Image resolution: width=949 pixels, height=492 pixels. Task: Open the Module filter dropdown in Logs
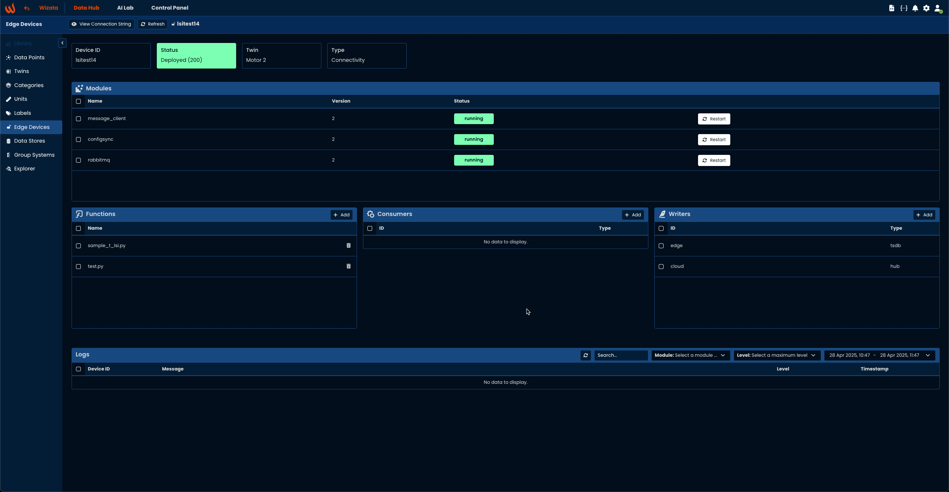click(690, 355)
